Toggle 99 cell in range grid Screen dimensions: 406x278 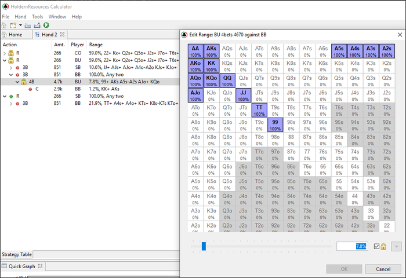(275, 125)
